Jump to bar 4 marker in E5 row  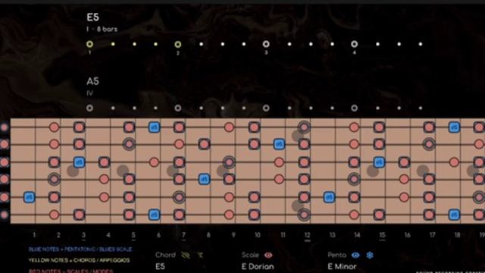(x=355, y=44)
